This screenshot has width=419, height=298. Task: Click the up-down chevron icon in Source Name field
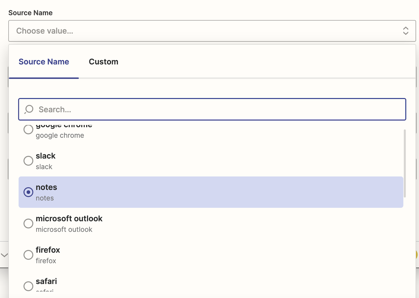pos(405,31)
